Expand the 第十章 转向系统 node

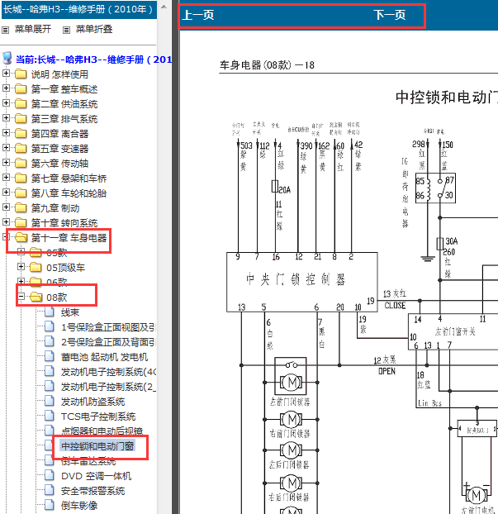[6, 222]
